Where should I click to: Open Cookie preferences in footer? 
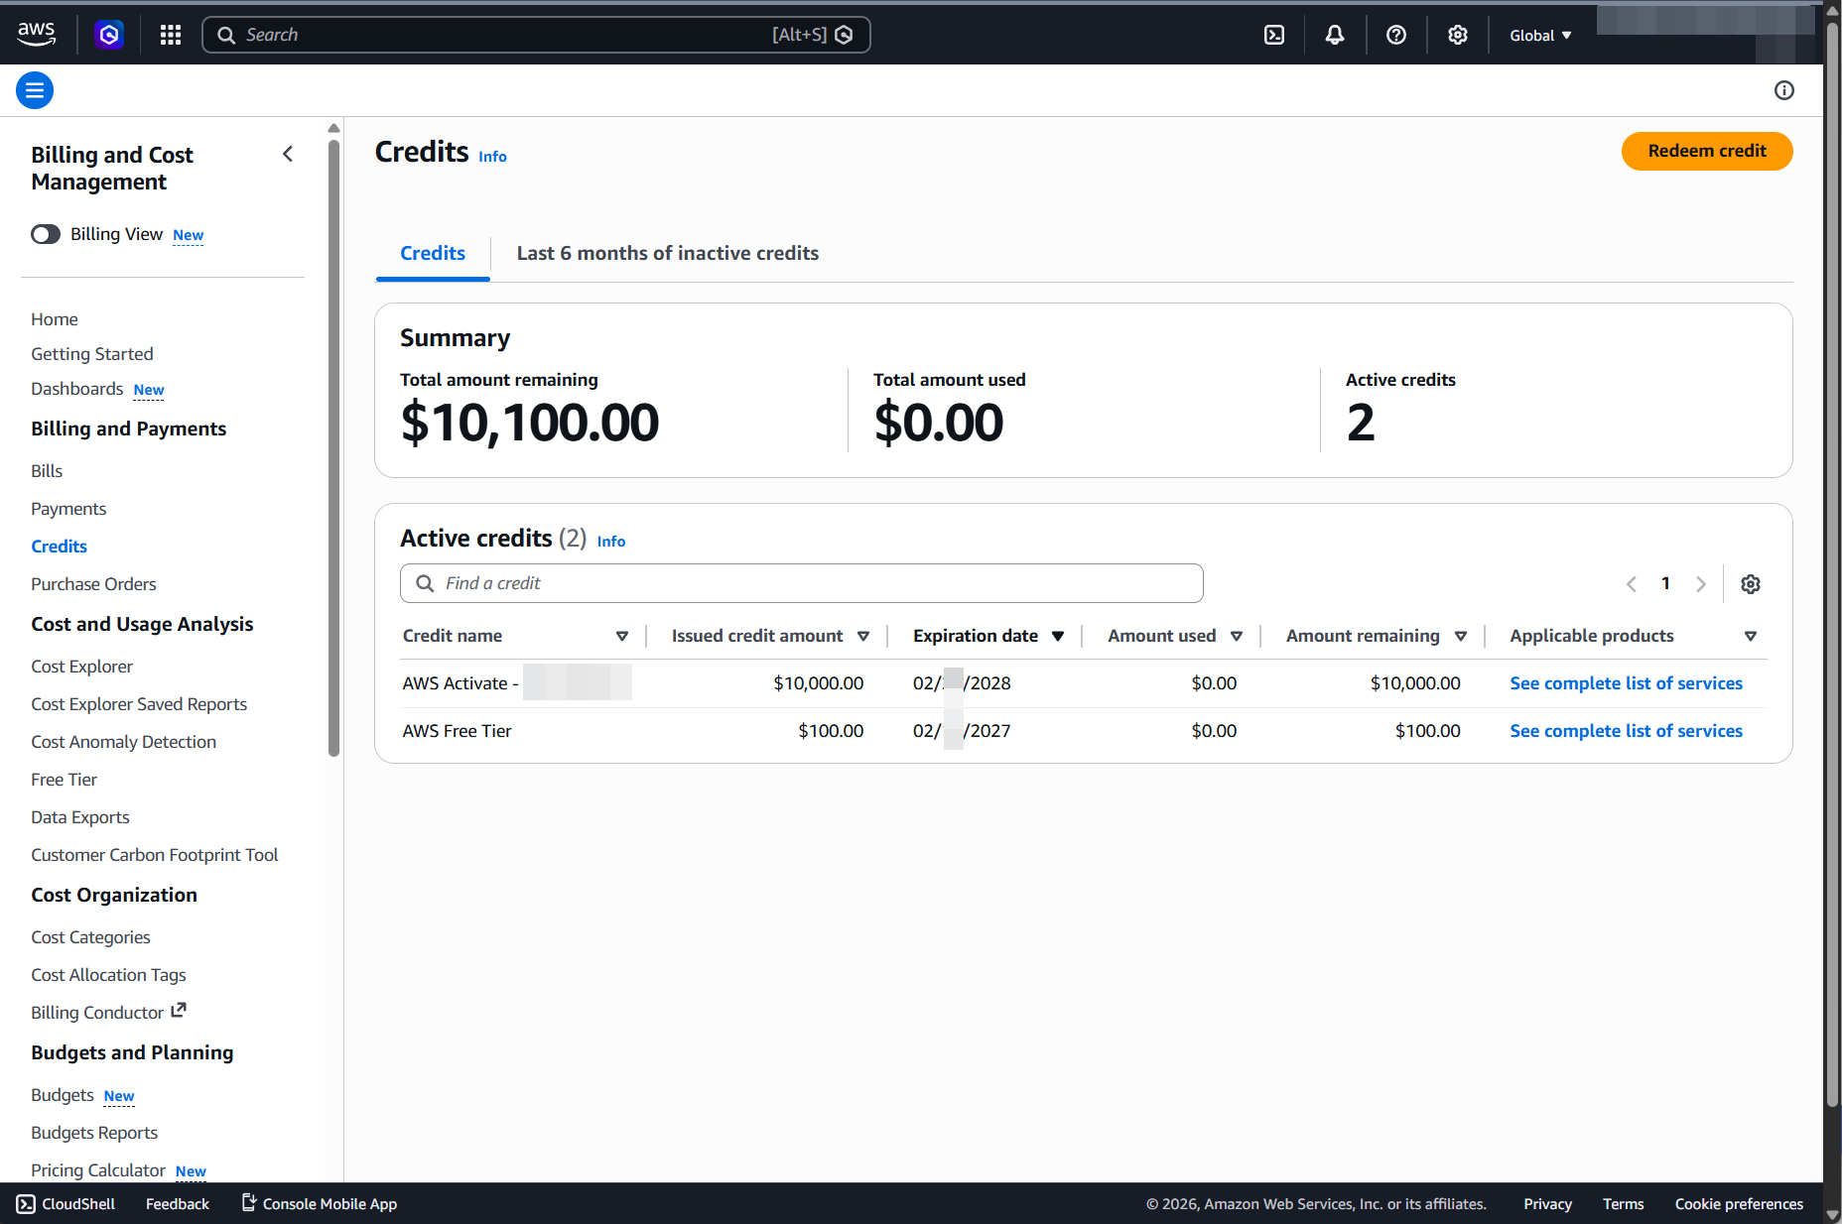(x=1739, y=1204)
